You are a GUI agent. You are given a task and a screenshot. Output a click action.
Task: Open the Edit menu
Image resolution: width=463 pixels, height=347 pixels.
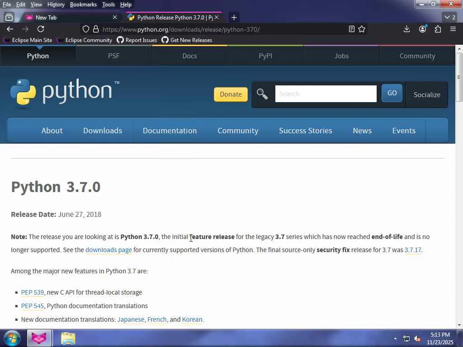pyautogui.click(x=21, y=5)
